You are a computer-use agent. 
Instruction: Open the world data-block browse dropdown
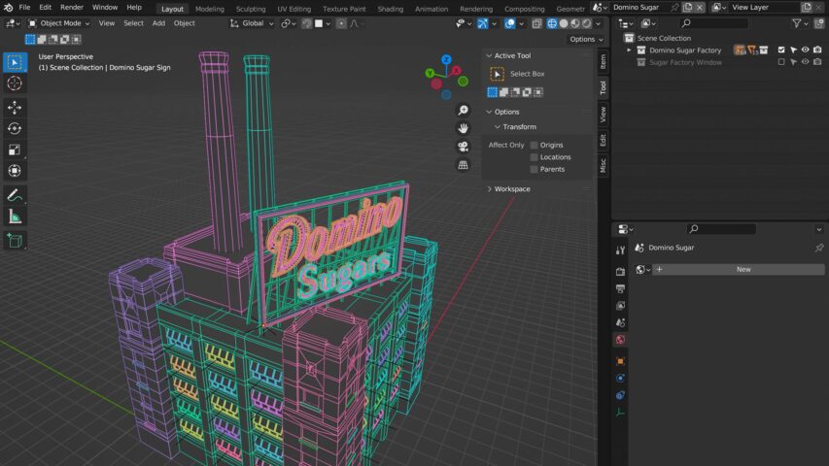(643, 270)
